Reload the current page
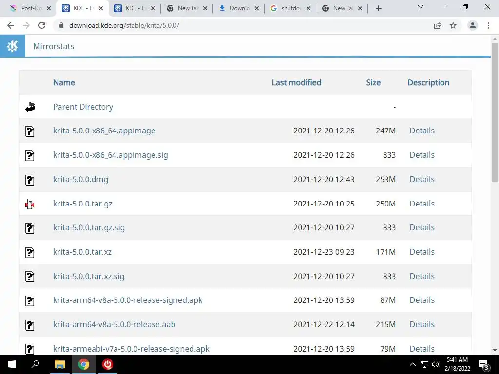Viewport: 499px width, 374px height. 42,25
